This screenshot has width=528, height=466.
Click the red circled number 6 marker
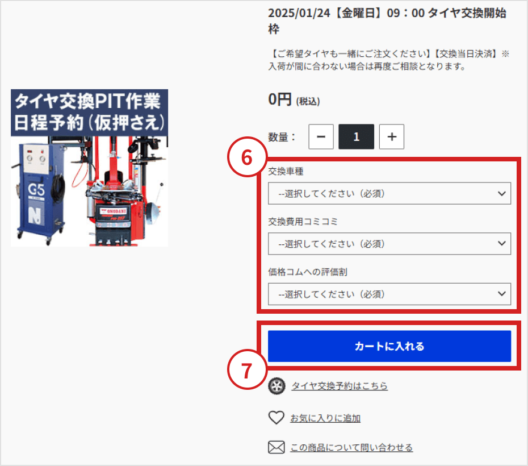pyautogui.click(x=247, y=157)
